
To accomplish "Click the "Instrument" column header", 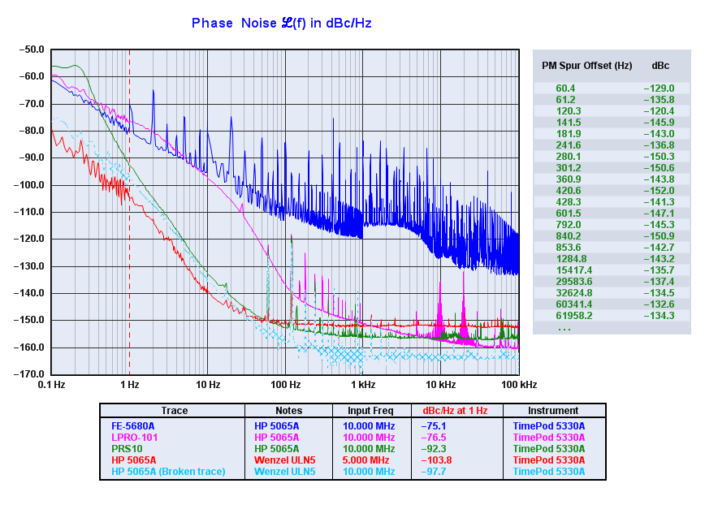I will coord(553,411).
